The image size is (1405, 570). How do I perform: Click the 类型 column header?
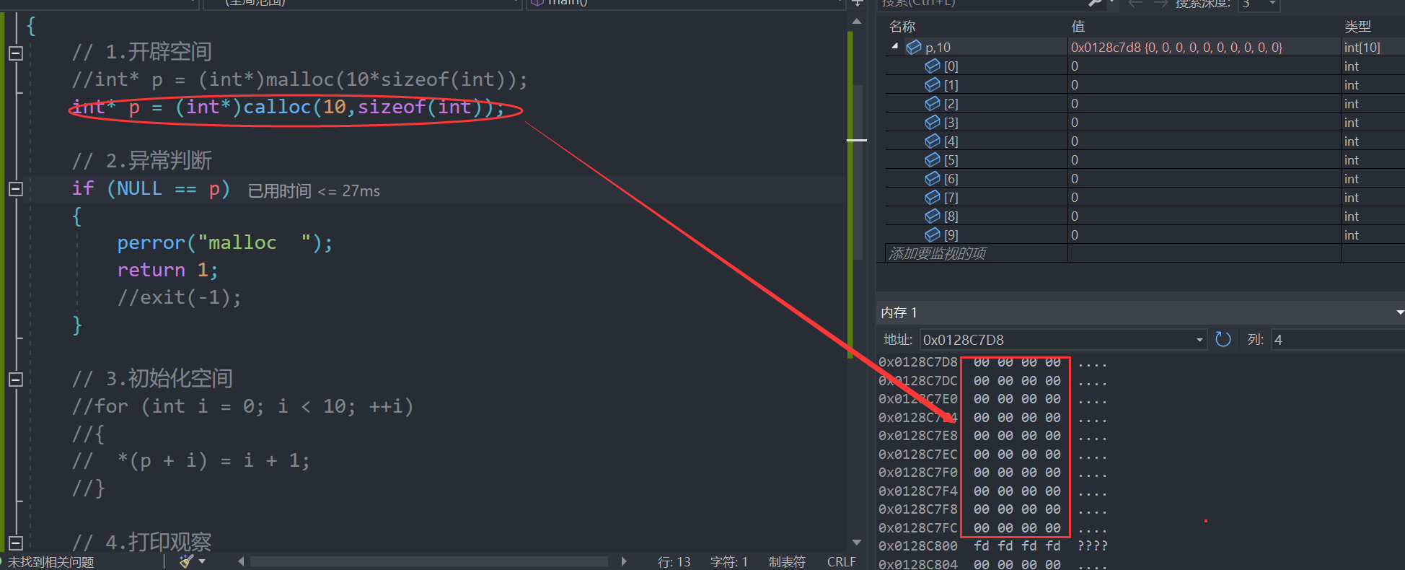pos(1358,27)
